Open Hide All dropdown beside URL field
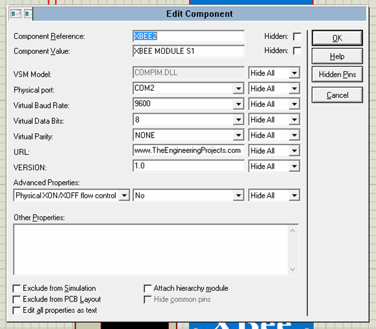The image size is (376, 329). 293,151
